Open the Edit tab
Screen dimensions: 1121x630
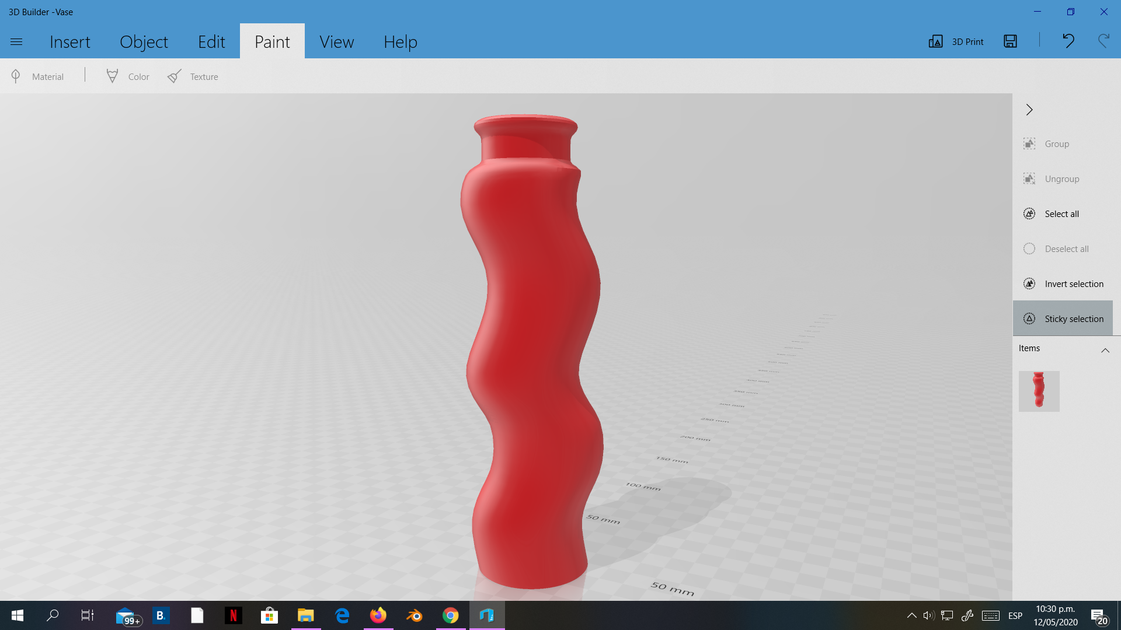(x=211, y=41)
